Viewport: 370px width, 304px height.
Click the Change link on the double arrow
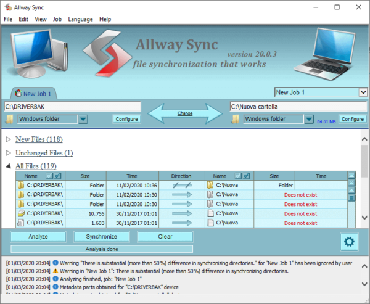coord(185,113)
